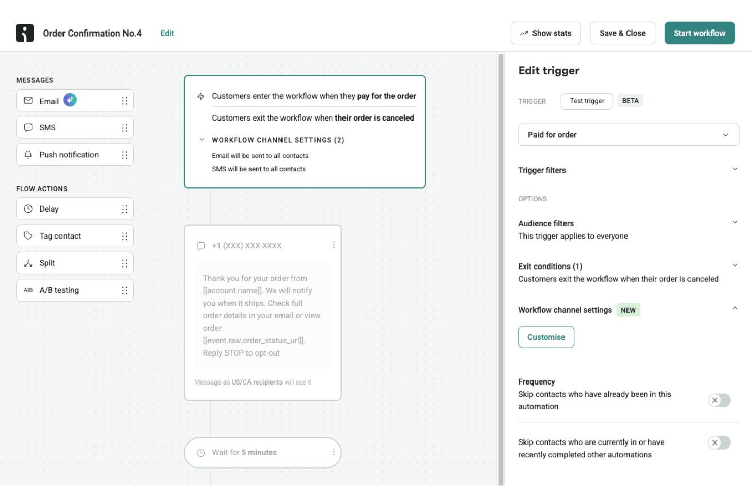The height and width of the screenshot is (502, 752).
Task: Click the drag handle on Tag contact
Action: (124, 236)
